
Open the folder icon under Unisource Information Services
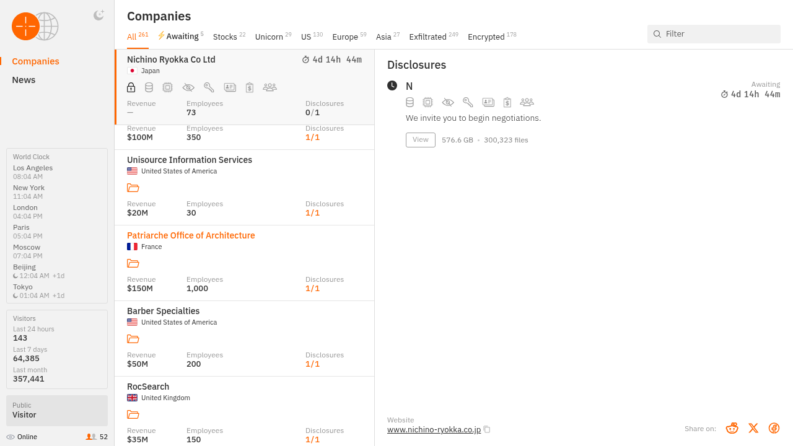point(133,188)
